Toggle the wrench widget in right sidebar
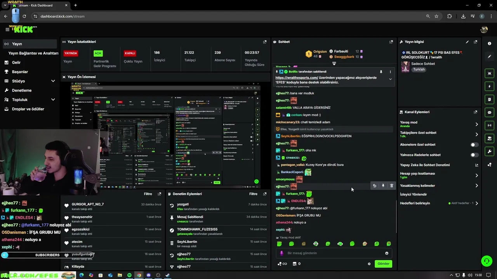Screen dimensions: 497x279 489,151
